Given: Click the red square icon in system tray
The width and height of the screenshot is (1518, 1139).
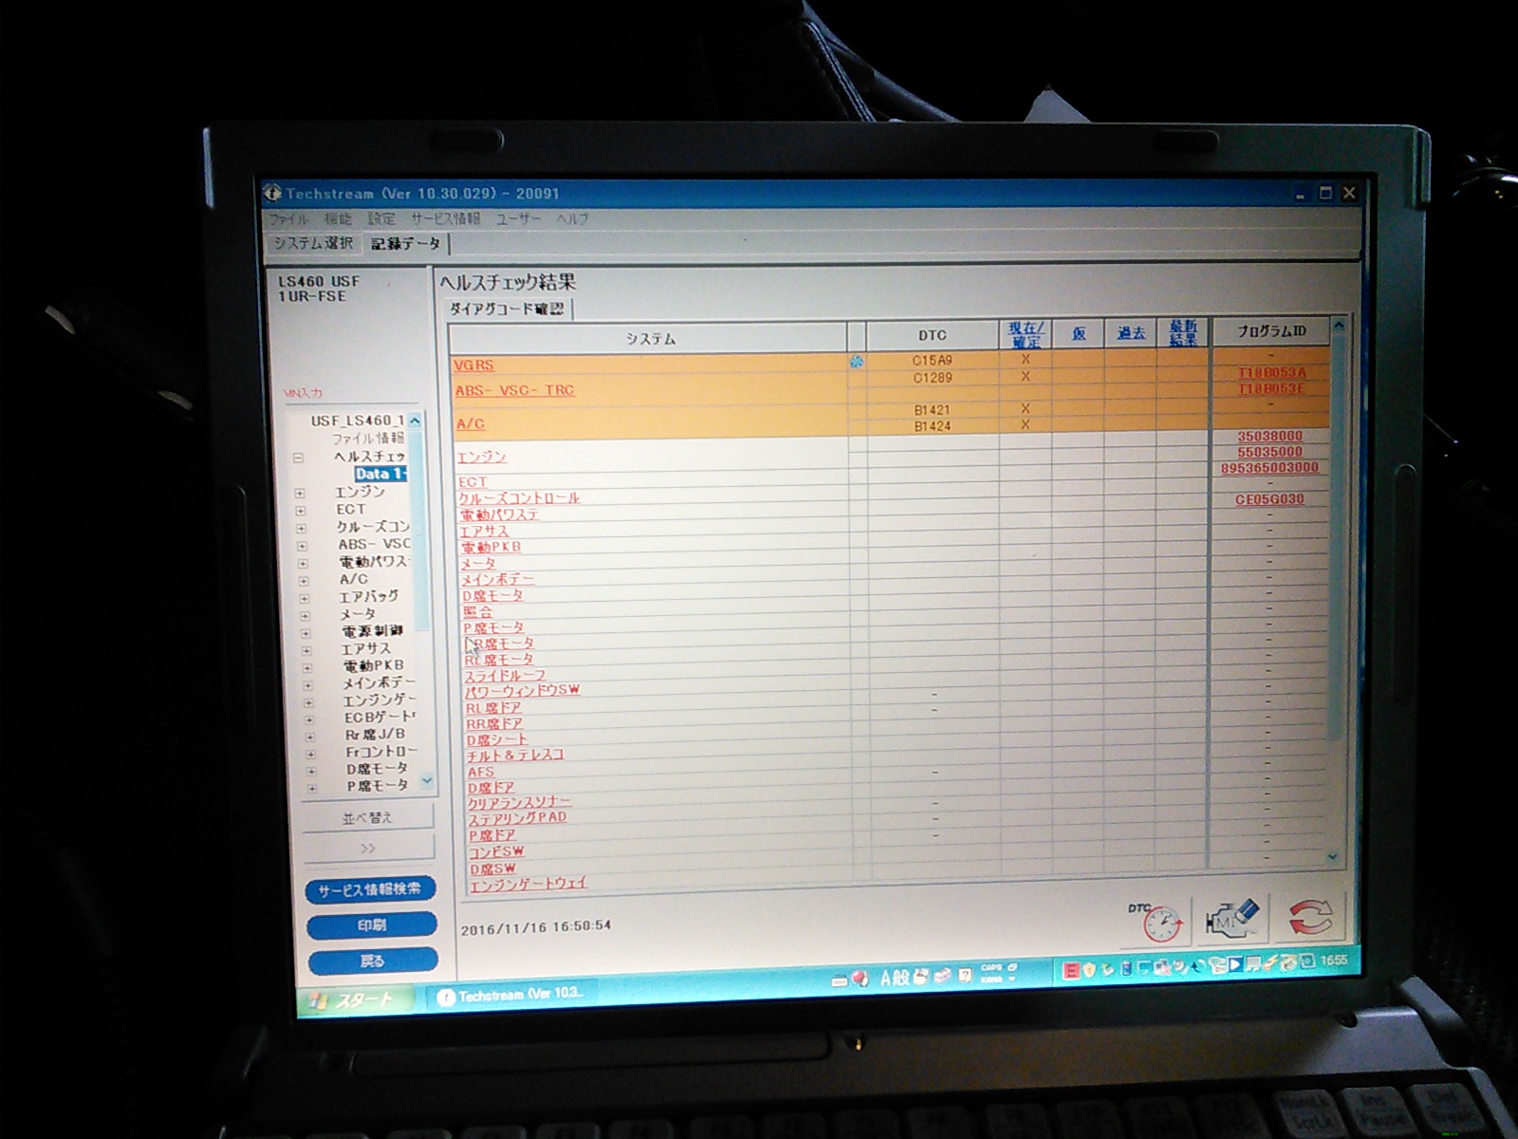Looking at the screenshot, I should pos(1071,970).
